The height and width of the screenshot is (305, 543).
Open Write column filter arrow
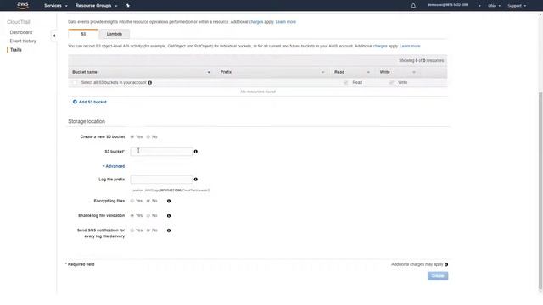pyautogui.click(x=414, y=72)
